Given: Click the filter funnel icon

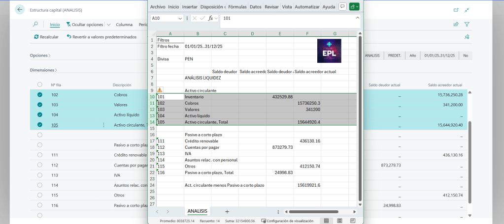Looking at the screenshot, I should point(467,24).
